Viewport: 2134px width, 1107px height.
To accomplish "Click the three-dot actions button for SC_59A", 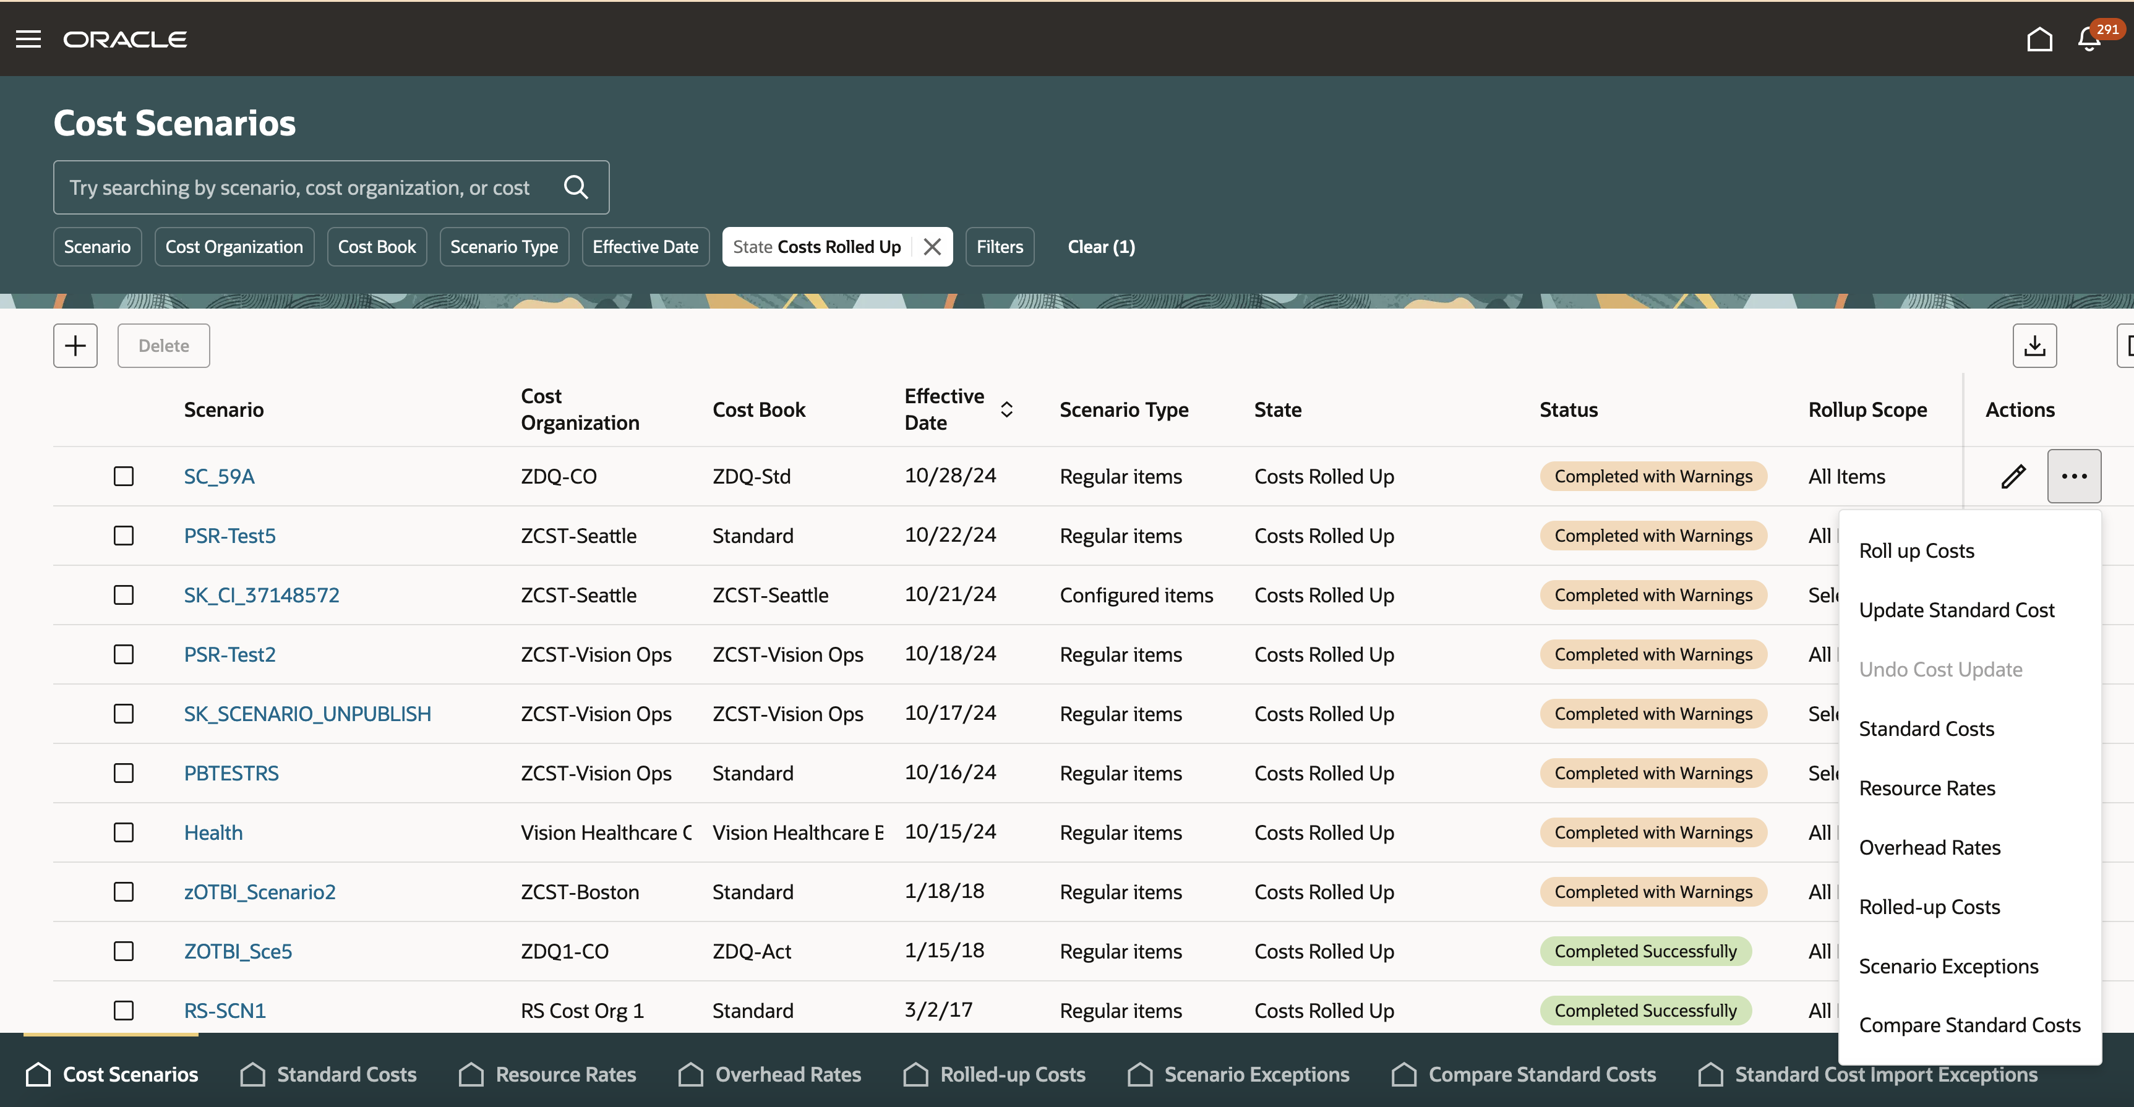I will 2073,476.
